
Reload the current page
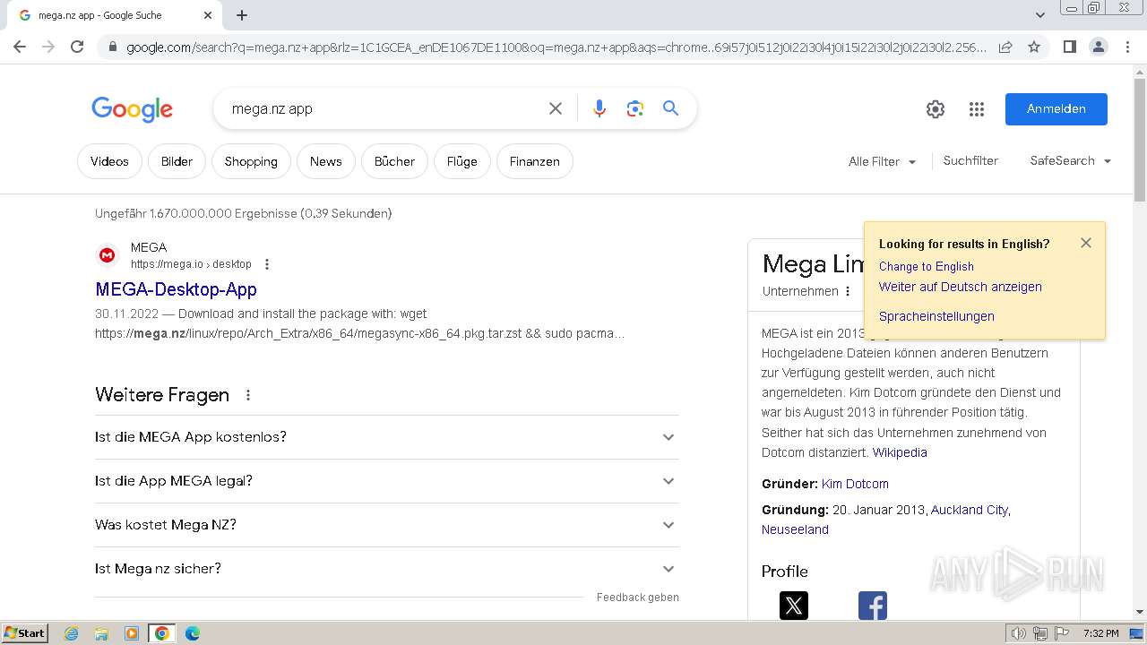[x=77, y=47]
